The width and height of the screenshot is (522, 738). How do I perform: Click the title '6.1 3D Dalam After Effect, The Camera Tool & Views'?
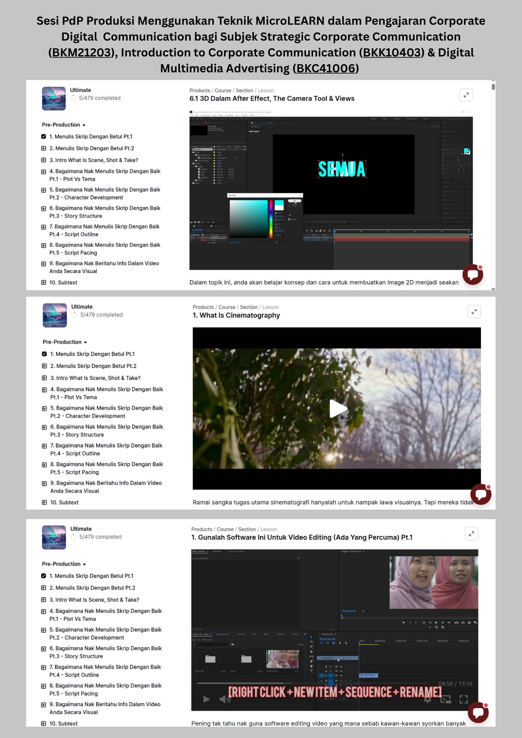[272, 99]
